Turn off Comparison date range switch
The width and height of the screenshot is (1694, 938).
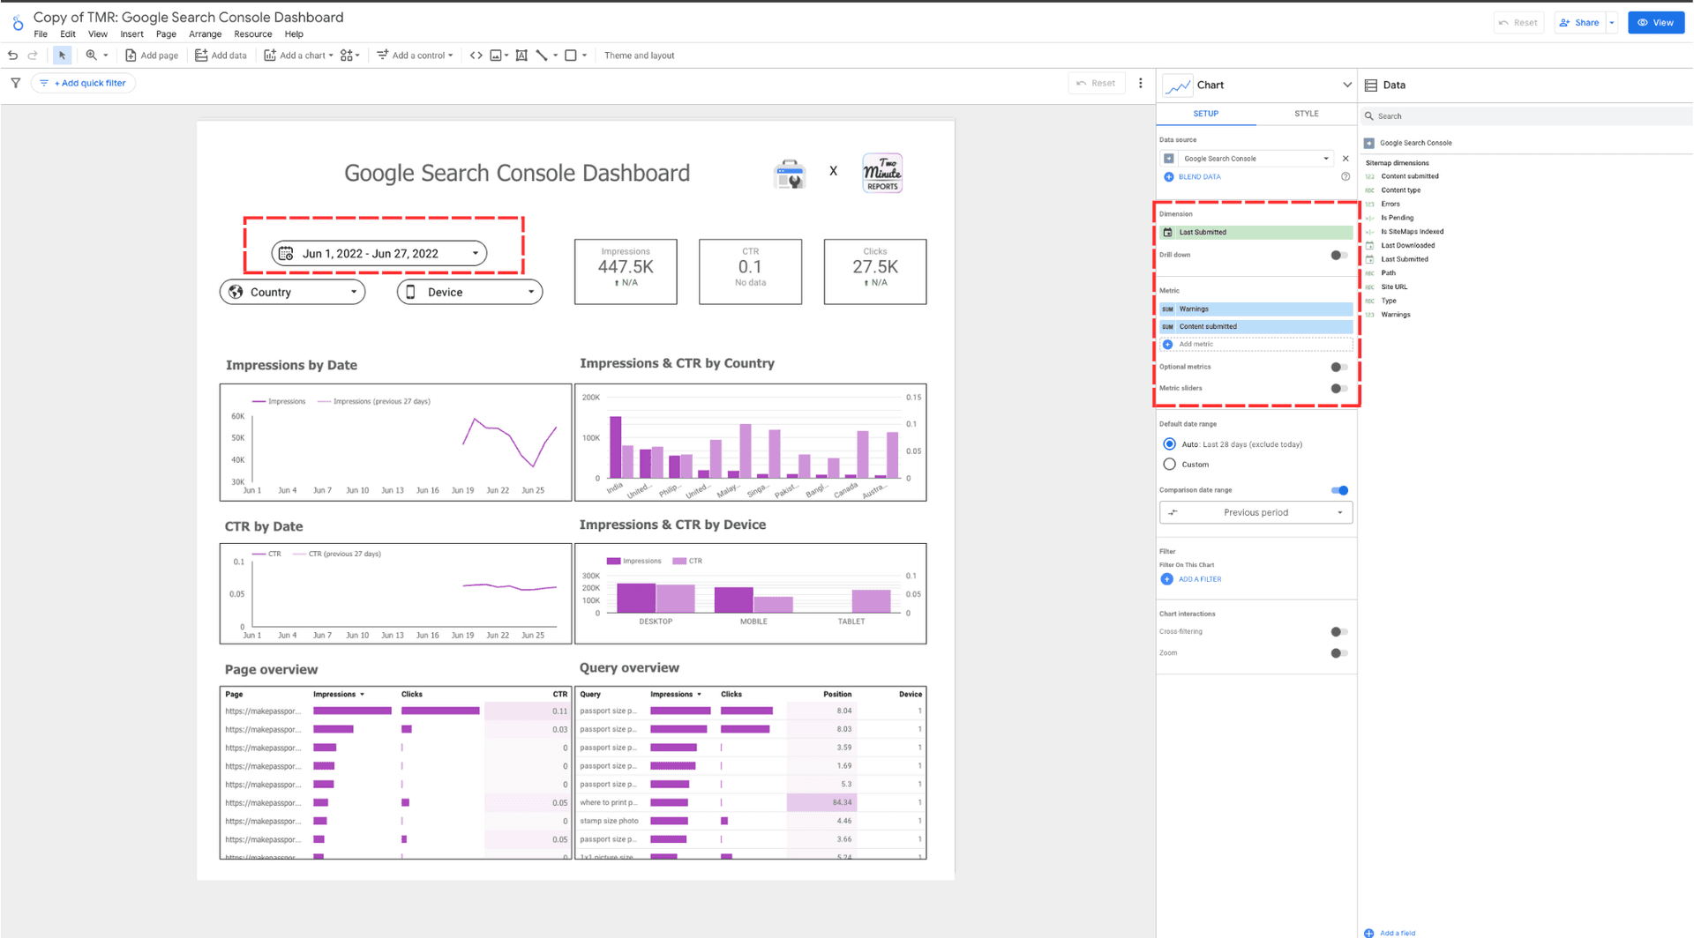(x=1339, y=490)
